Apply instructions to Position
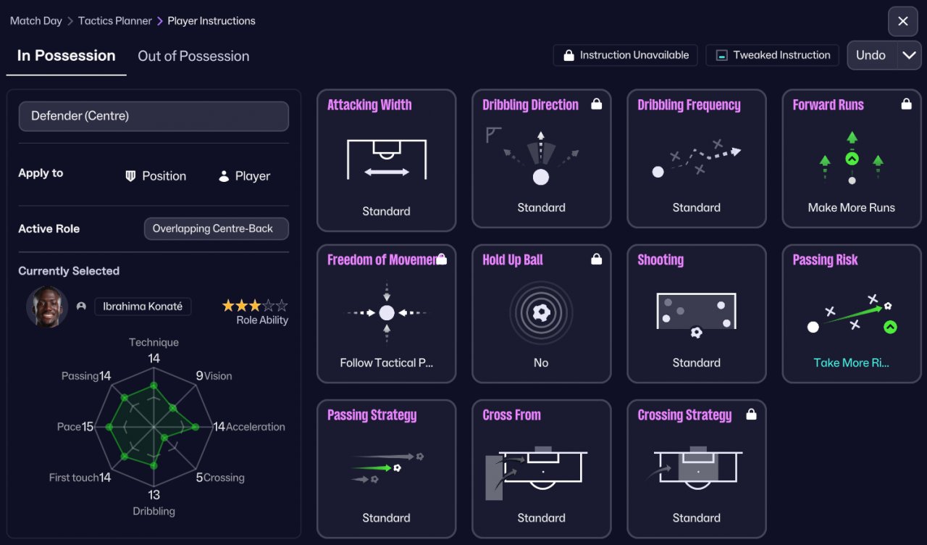 click(x=155, y=176)
